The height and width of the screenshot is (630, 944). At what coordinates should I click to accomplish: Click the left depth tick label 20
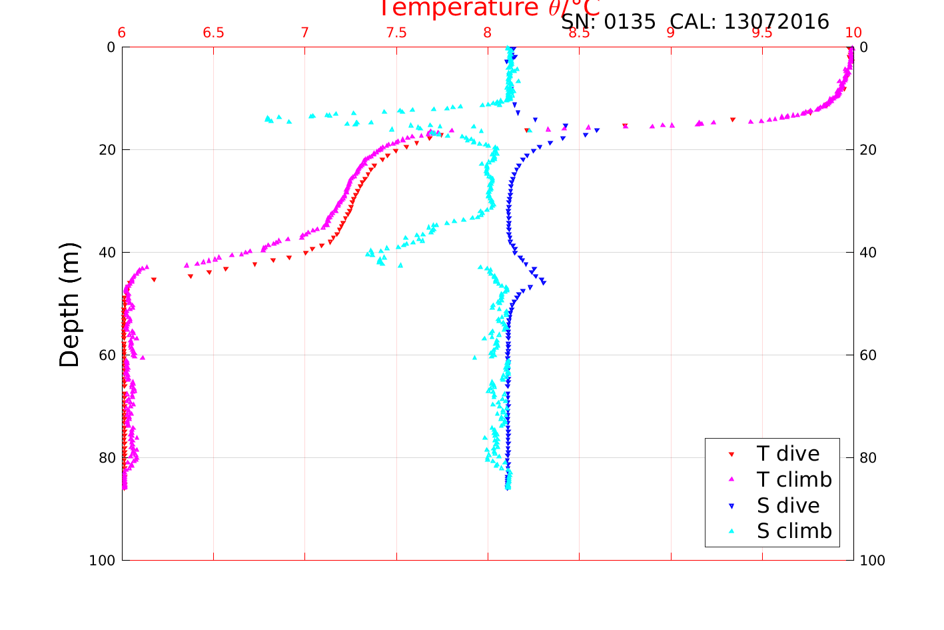[107, 150]
